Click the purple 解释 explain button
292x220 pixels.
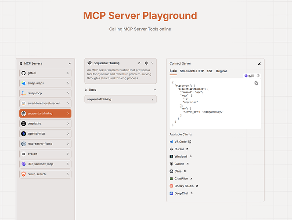point(249,76)
